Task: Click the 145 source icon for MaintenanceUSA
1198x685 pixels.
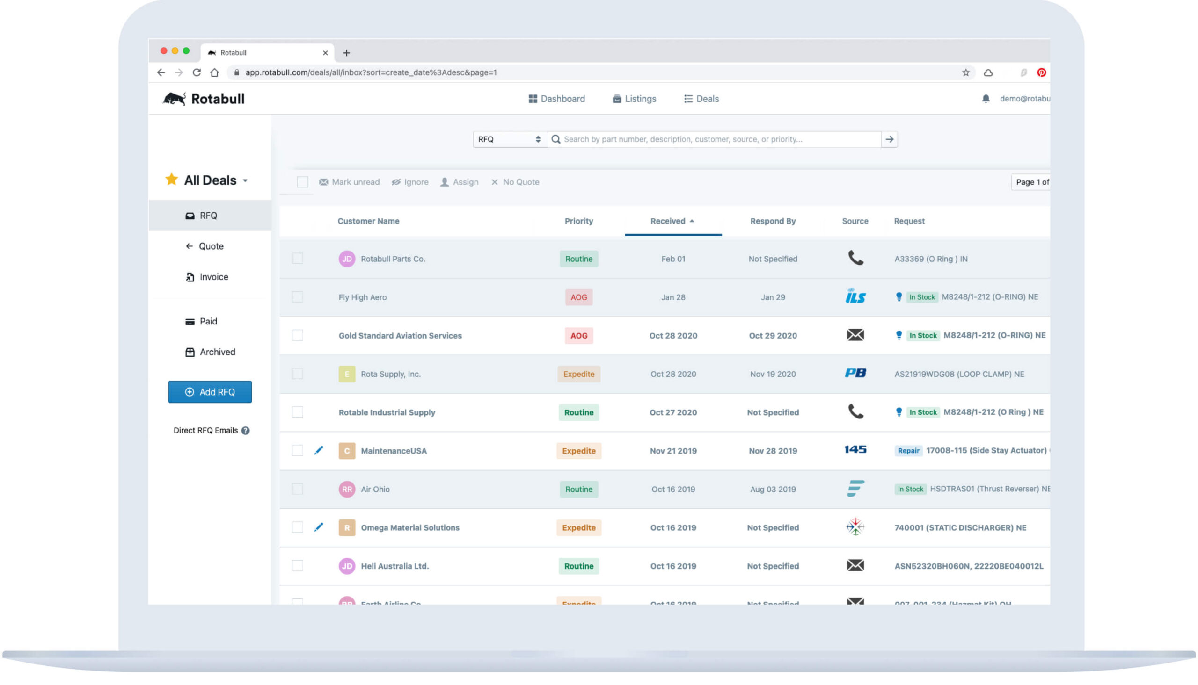Action: (x=855, y=450)
